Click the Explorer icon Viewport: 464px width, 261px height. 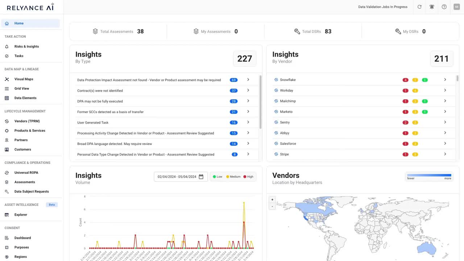pos(7,215)
